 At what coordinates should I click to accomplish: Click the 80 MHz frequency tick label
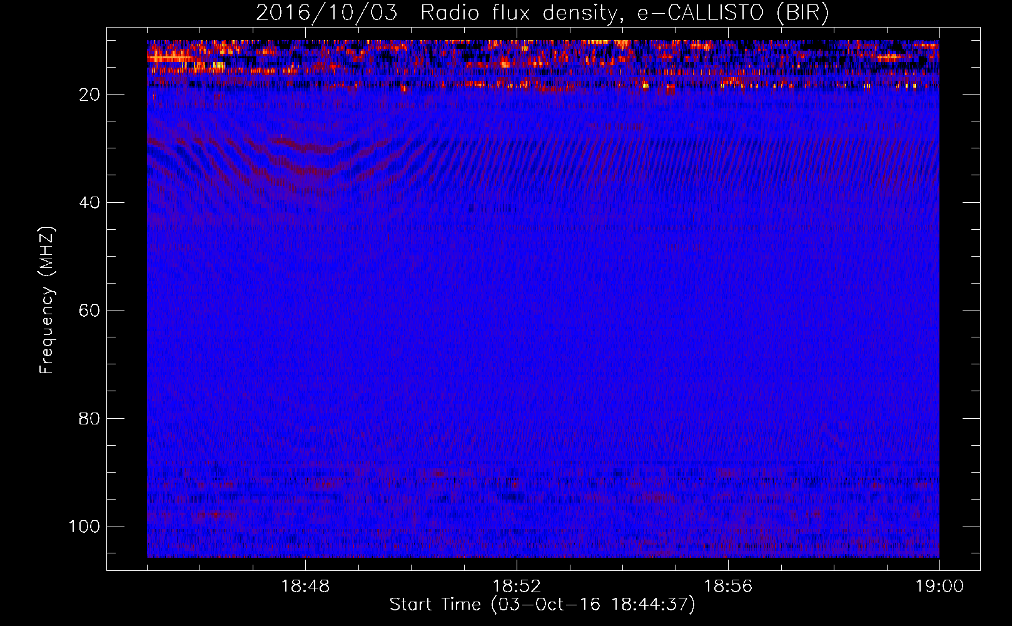click(89, 419)
